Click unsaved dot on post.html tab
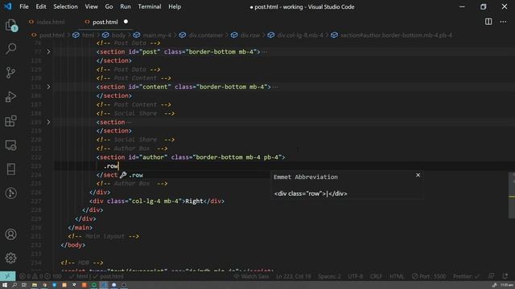 pyautogui.click(x=126, y=22)
